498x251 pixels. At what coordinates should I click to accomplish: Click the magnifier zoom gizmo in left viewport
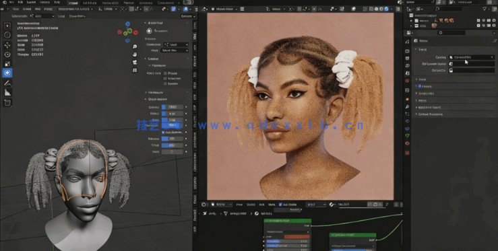[135, 46]
